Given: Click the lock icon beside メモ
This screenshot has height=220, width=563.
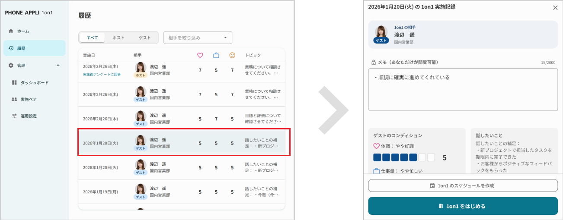Looking at the screenshot, I should pyautogui.click(x=374, y=63).
